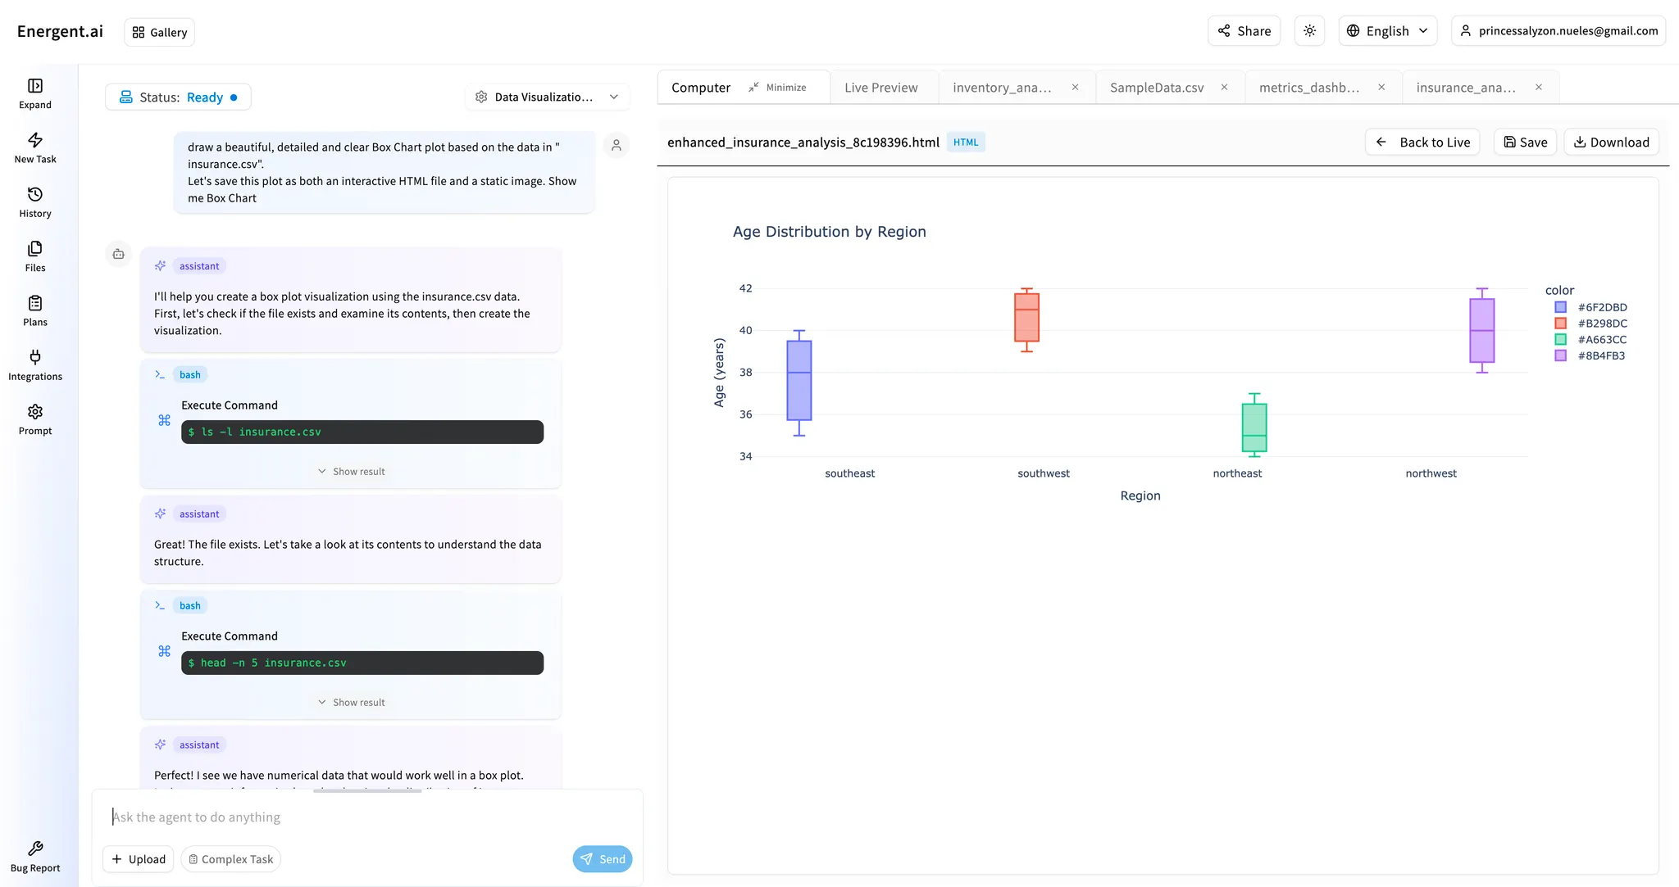Switch to the Live Preview tab

883,87
